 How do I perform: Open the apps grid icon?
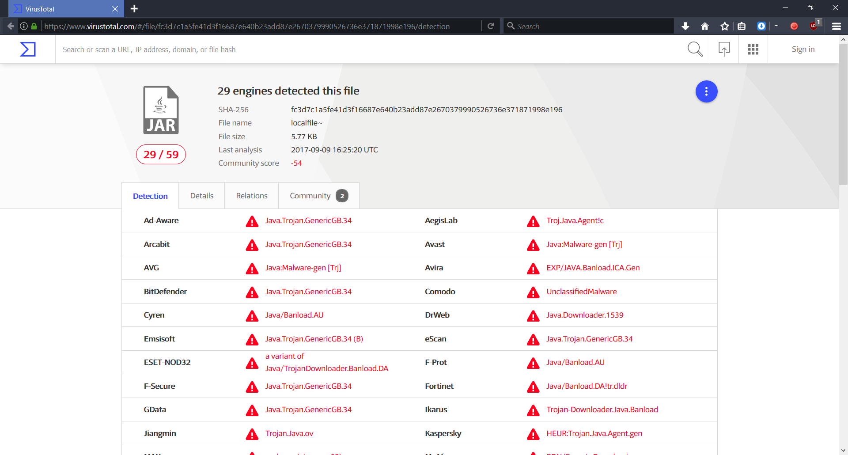(x=753, y=49)
